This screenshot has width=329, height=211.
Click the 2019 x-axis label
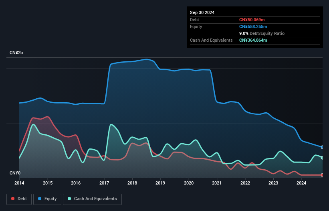click(160, 183)
